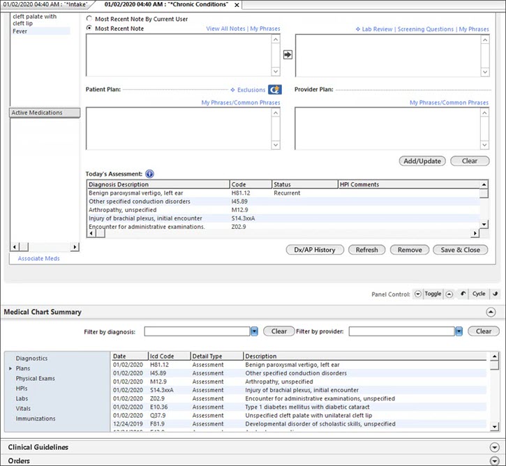Open View All Notes link
Screen dimensions: 506x466
(x=225, y=29)
